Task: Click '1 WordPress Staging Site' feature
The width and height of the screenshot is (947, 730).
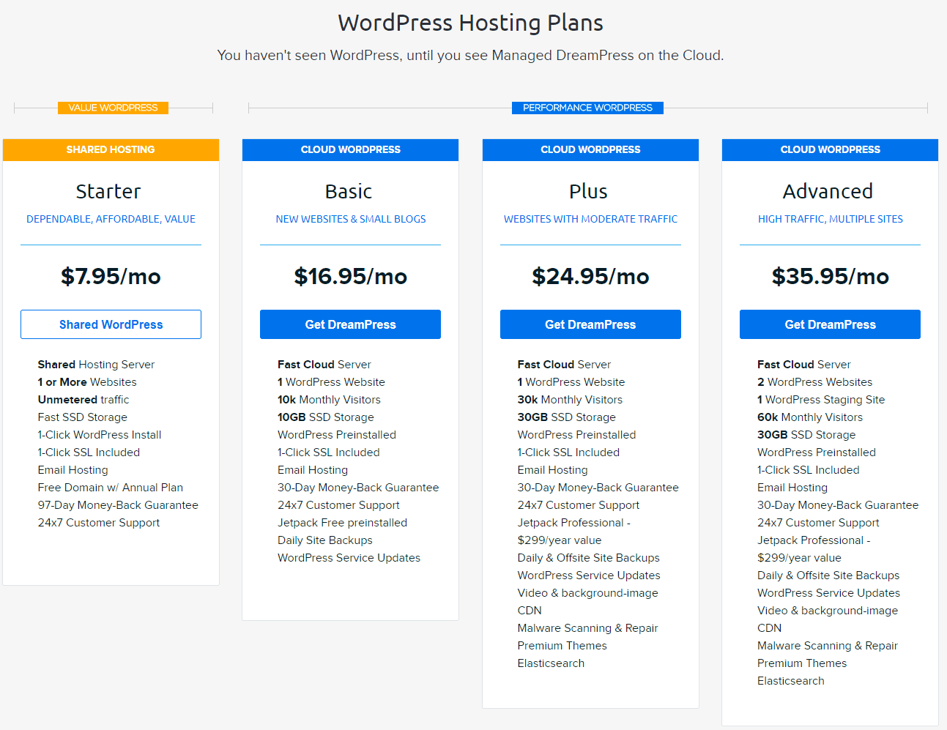Action: click(x=821, y=399)
